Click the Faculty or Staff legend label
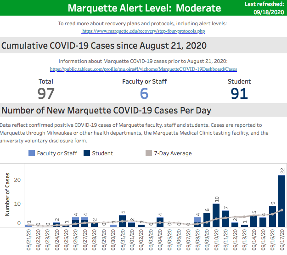287x255 pixels. [x=57, y=153]
